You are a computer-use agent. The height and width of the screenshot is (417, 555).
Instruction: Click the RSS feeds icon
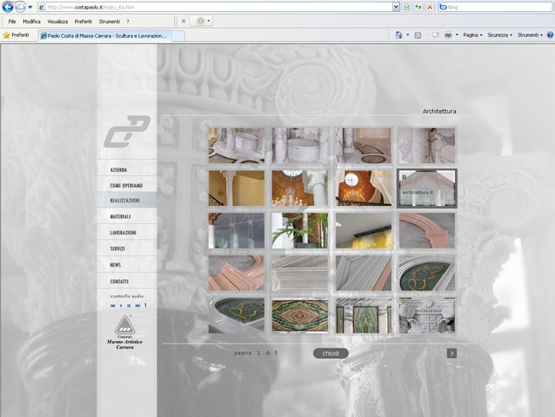click(x=418, y=35)
